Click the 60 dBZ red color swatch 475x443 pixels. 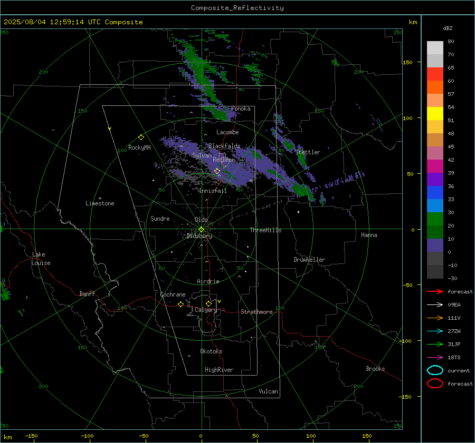pyautogui.click(x=435, y=74)
